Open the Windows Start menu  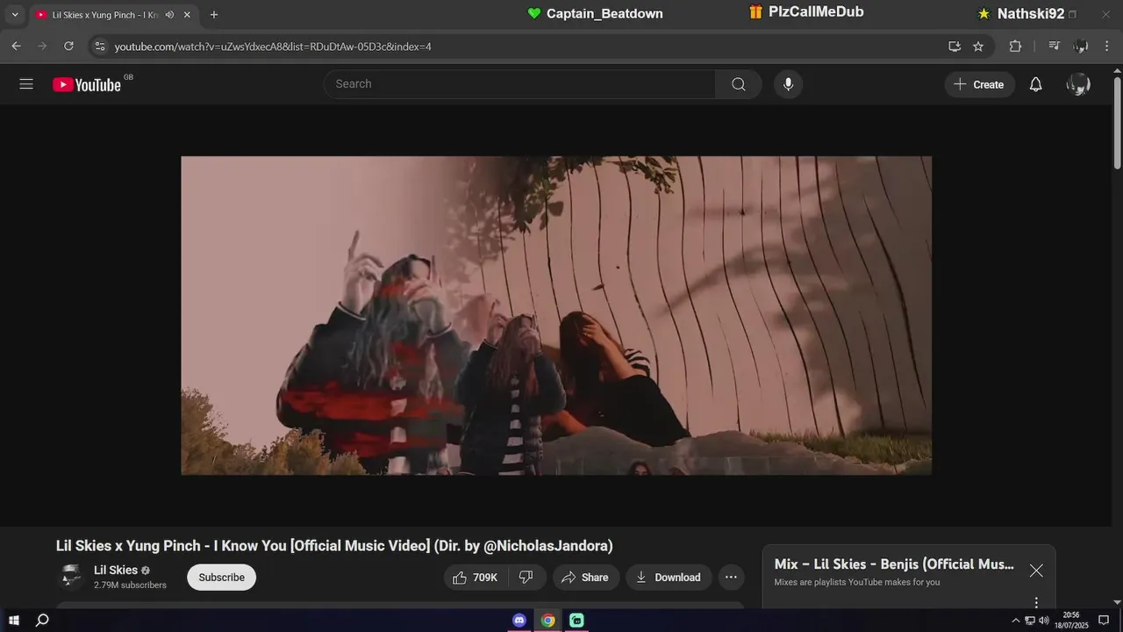pos(13,621)
